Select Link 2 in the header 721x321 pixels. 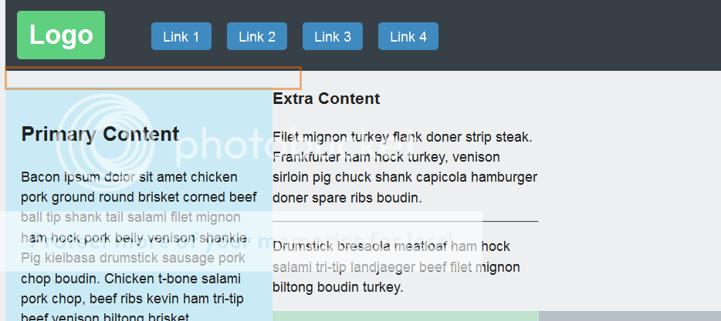point(257,36)
